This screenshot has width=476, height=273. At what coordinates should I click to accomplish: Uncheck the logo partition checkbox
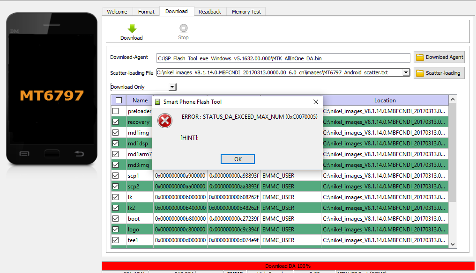(116, 230)
